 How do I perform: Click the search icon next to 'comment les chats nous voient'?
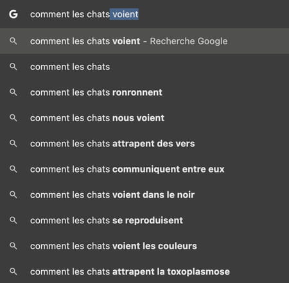(13, 118)
